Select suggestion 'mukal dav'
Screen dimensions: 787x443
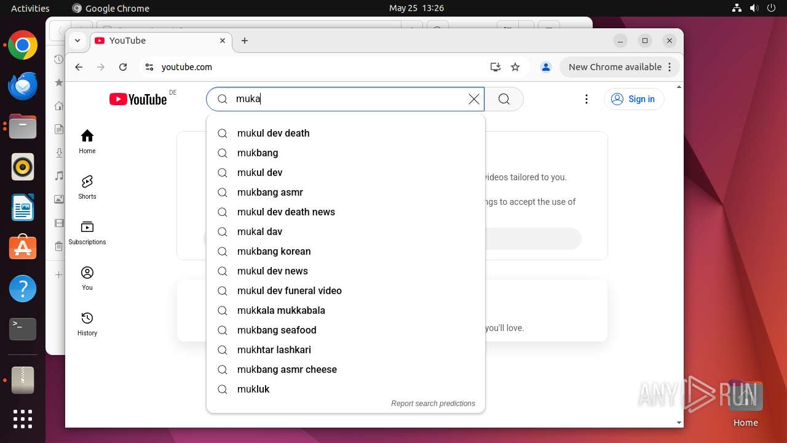pyautogui.click(x=346, y=231)
